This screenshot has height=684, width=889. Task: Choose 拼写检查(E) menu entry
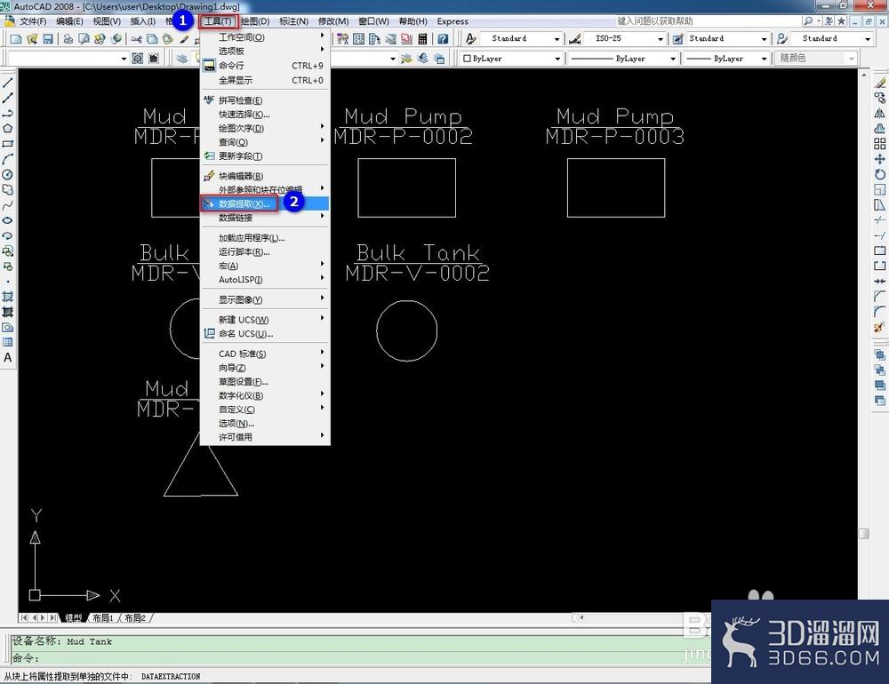point(265,100)
